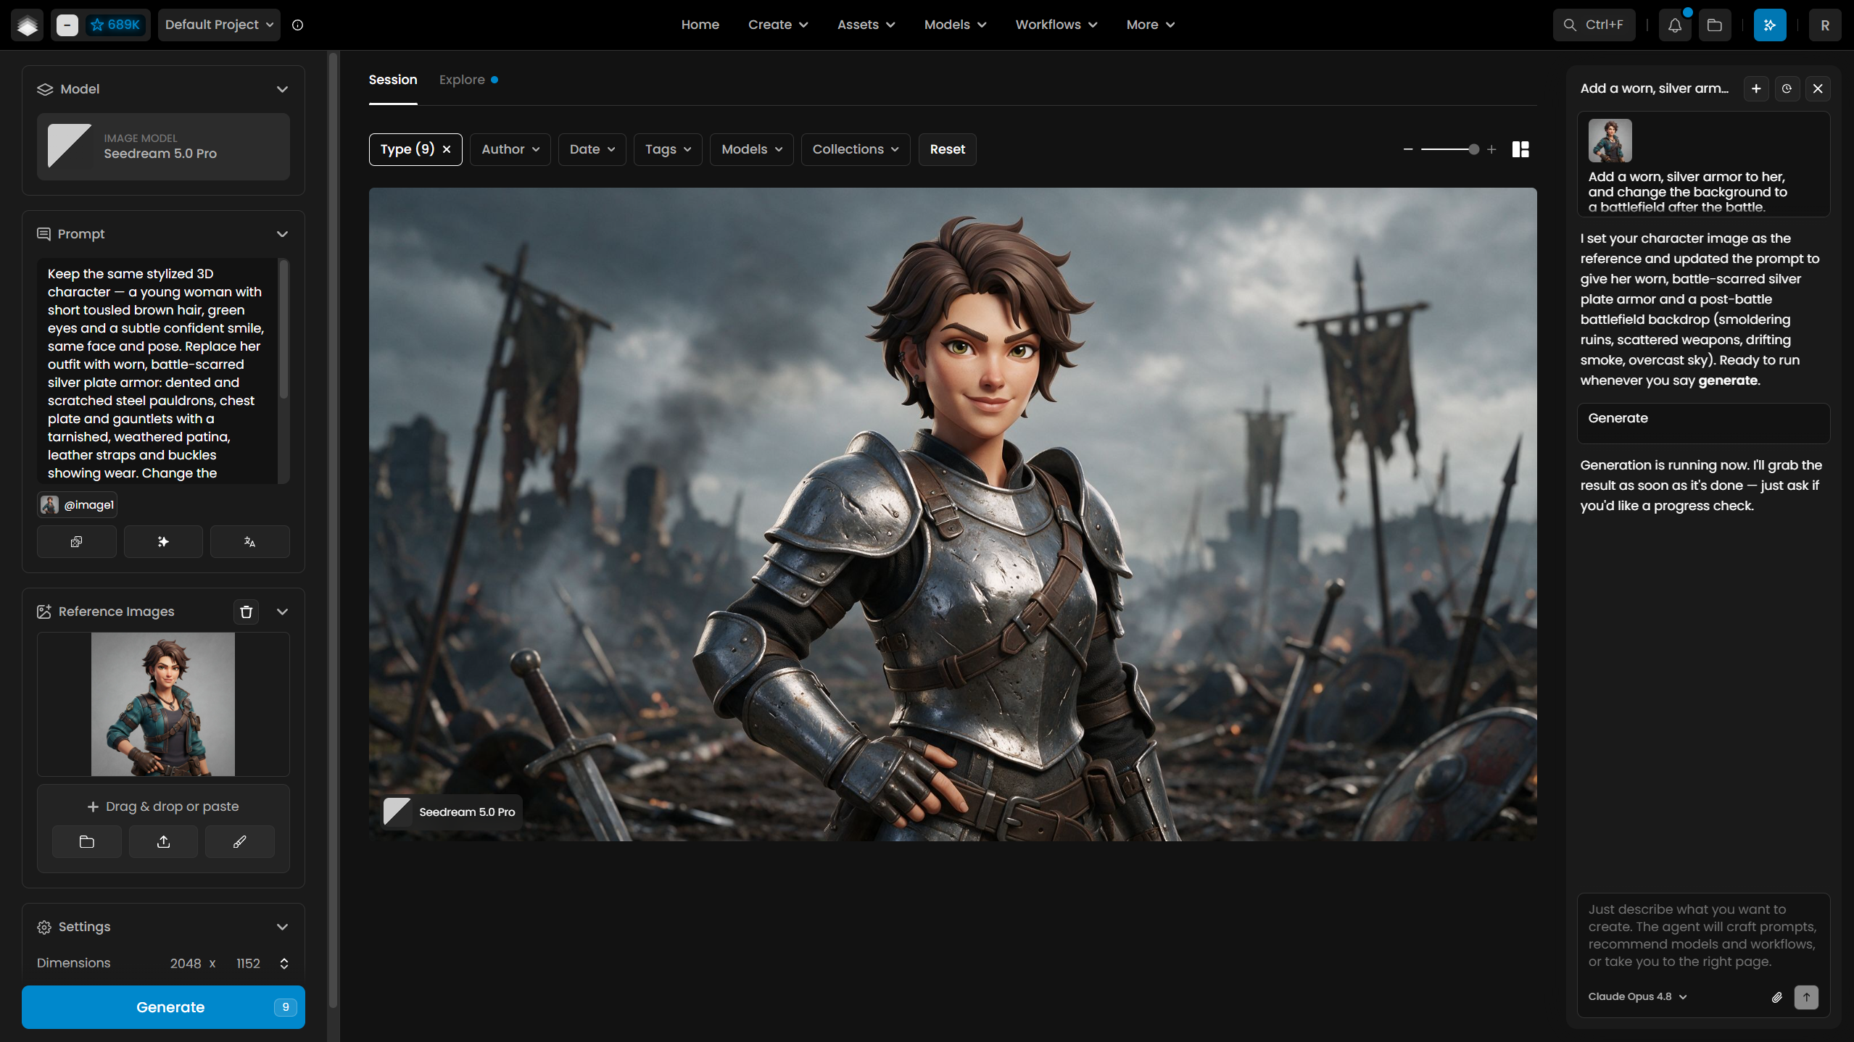Screen dimensions: 1854x1042
Task: Open the Workflows menu
Action: point(1056,25)
